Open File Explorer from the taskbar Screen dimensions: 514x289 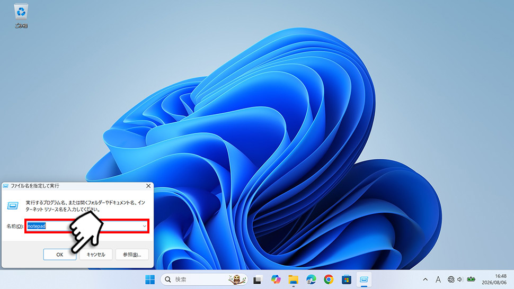tap(293, 279)
